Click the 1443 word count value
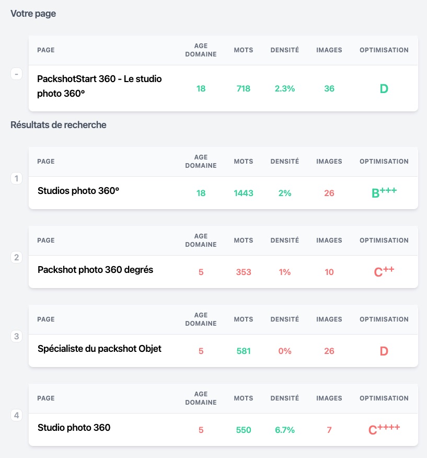This screenshot has height=458, width=427. 244,193
